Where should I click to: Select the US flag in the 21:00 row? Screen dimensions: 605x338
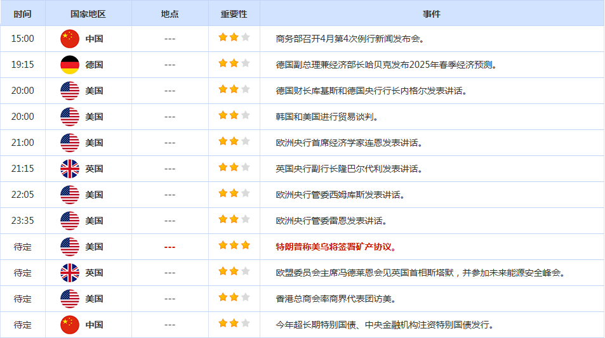(x=70, y=143)
